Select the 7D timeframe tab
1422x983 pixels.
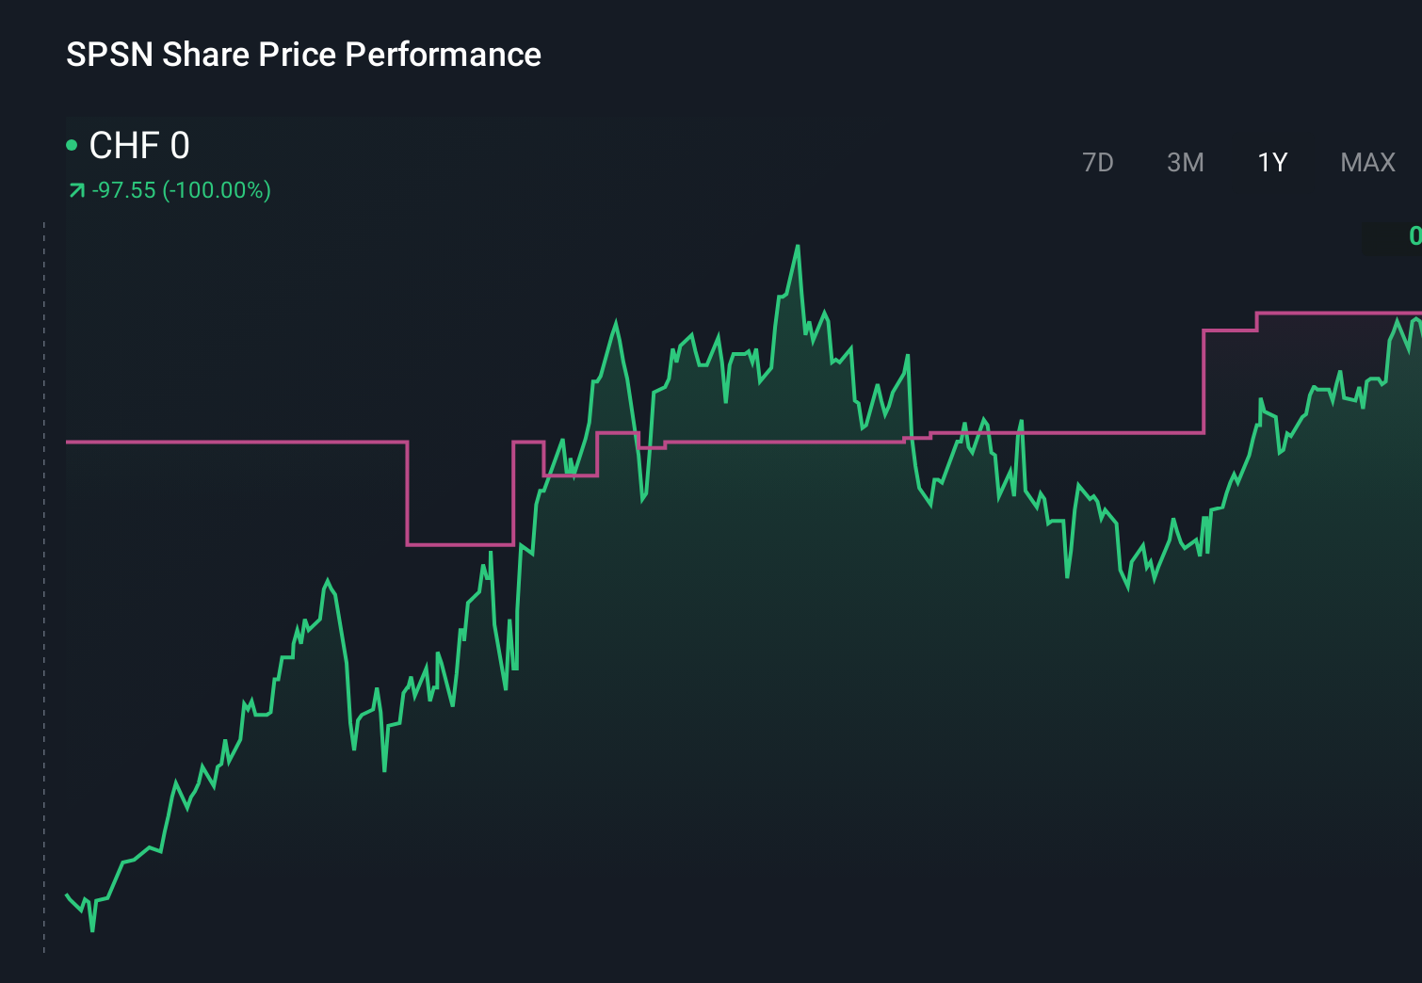click(x=1098, y=162)
